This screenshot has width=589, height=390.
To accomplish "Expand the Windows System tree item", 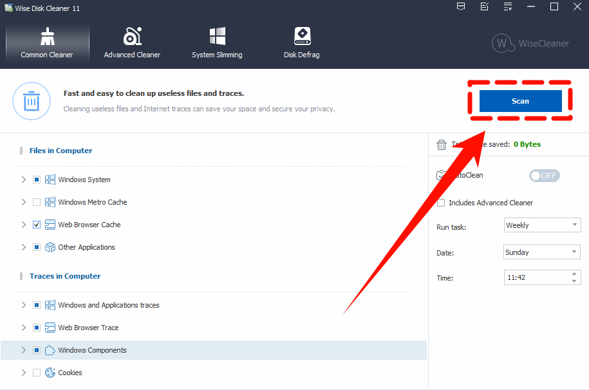I will point(24,180).
